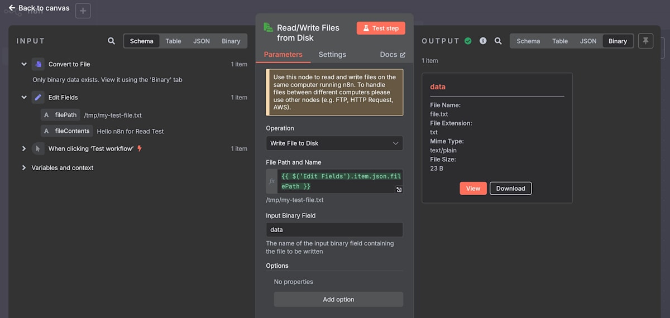This screenshot has width=670, height=318.
Task: Collapse the Convert to File section
Action: click(x=24, y=64)
